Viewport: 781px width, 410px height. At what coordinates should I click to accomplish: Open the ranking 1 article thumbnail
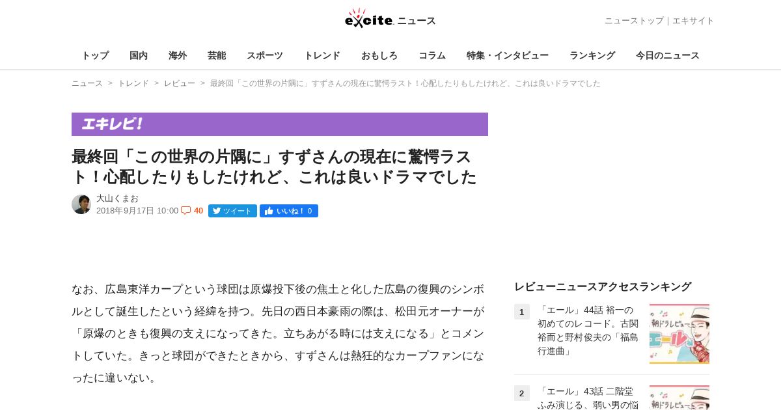pyautogui.click(x=679, y=333)
